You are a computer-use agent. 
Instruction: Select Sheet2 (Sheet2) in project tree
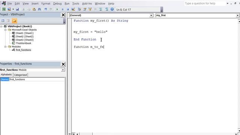(25, 36)
